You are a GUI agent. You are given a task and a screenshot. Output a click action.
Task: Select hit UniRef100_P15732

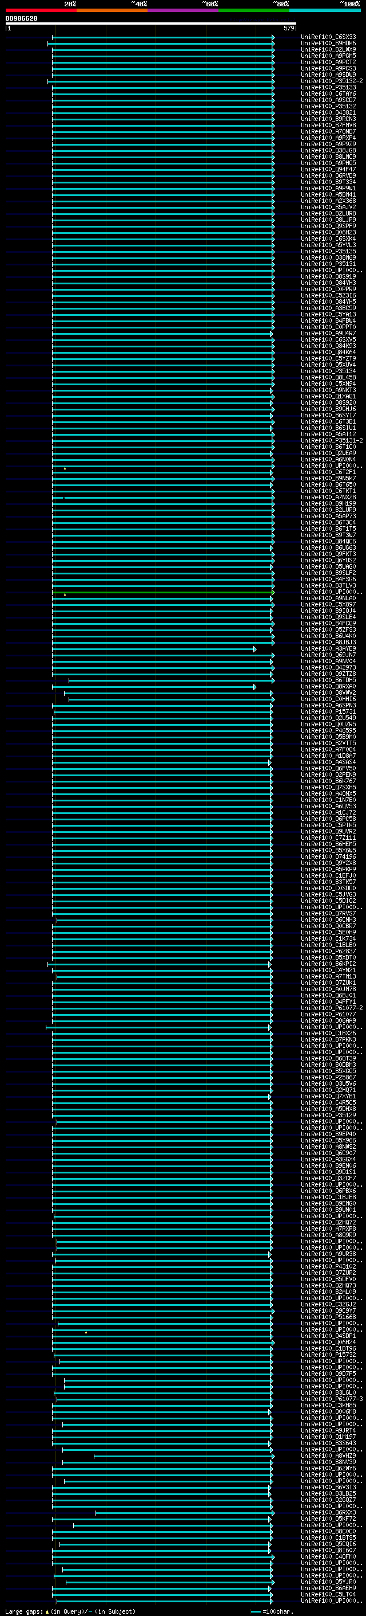(328, 1355)
